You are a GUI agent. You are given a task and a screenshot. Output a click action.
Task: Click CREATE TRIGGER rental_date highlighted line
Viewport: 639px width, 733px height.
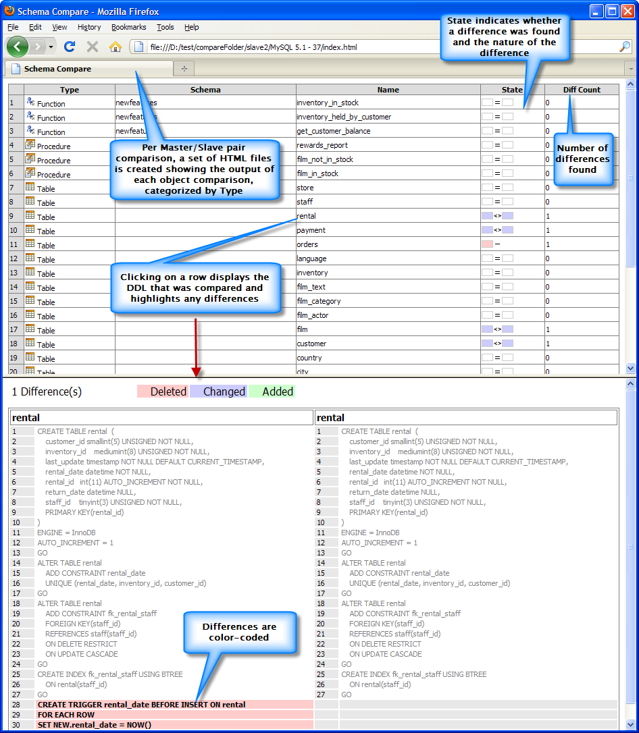tap(175, 705)
